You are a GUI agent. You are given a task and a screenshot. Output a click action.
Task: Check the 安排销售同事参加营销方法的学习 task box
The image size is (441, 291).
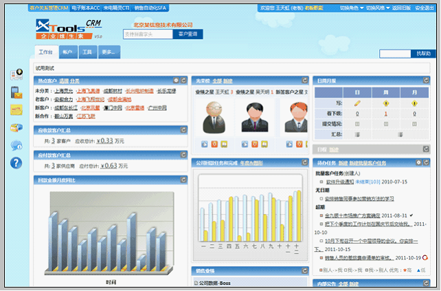click(x=321, y=199)
